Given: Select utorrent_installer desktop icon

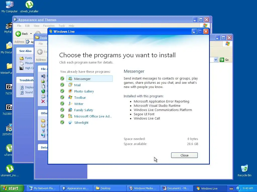Looking at the screenshot, I should 10,171.
